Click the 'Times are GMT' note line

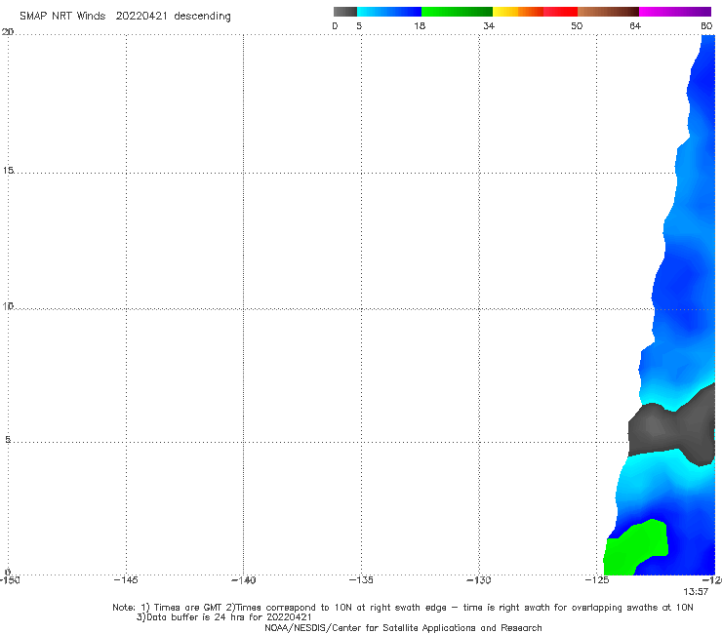[x=402, y=608]
